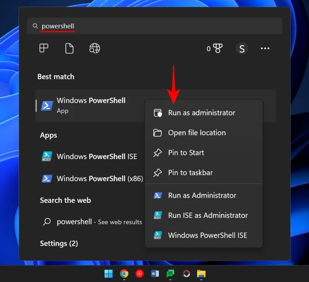Click the pin icon beside Pin to taskbar

tap(158, 173)
